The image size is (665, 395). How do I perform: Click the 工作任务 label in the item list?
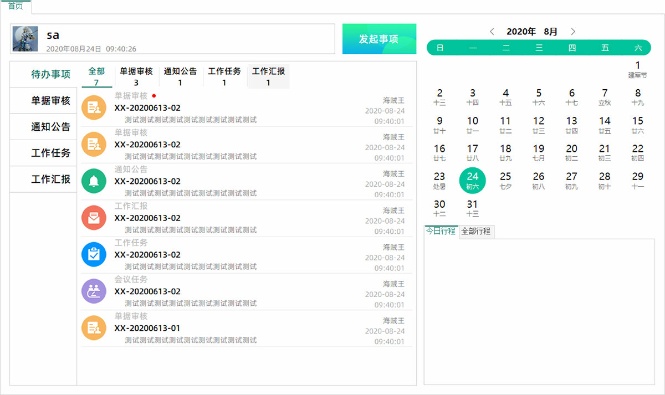[x=131, y=243]
